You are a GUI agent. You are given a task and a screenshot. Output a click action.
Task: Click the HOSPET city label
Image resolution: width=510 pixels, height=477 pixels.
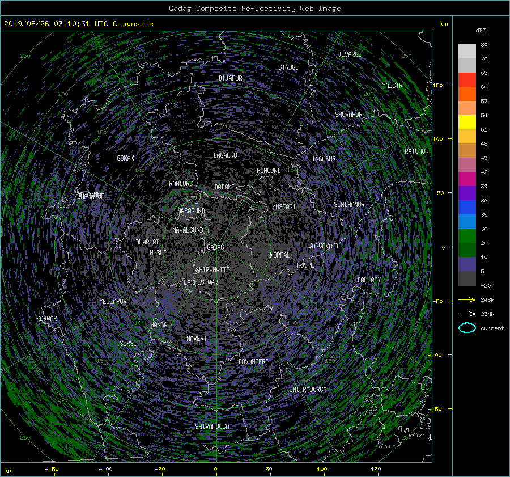pyautogui.click(x=307, y=265)
